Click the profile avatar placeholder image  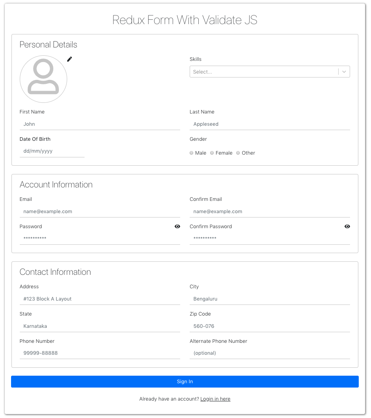tap(43, 79)
